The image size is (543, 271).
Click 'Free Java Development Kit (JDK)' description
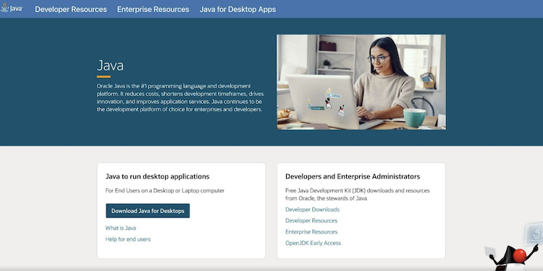point(358,194)
